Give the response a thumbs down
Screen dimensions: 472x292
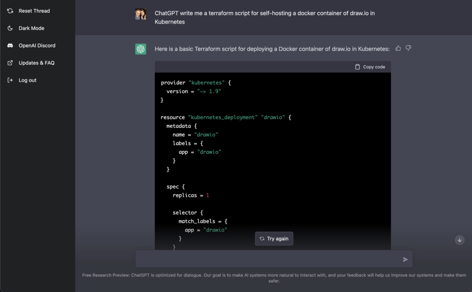click(408, 48)
